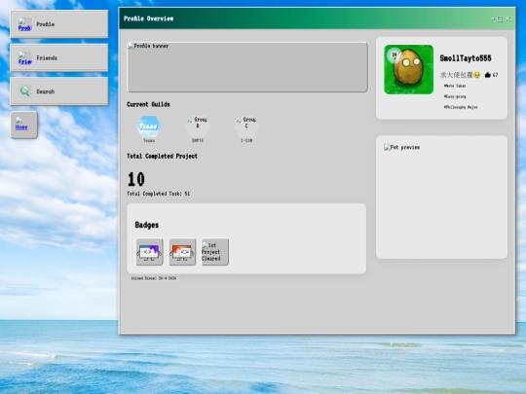
Task: Select the blue Teams guild hexagon
Action: 149,126
